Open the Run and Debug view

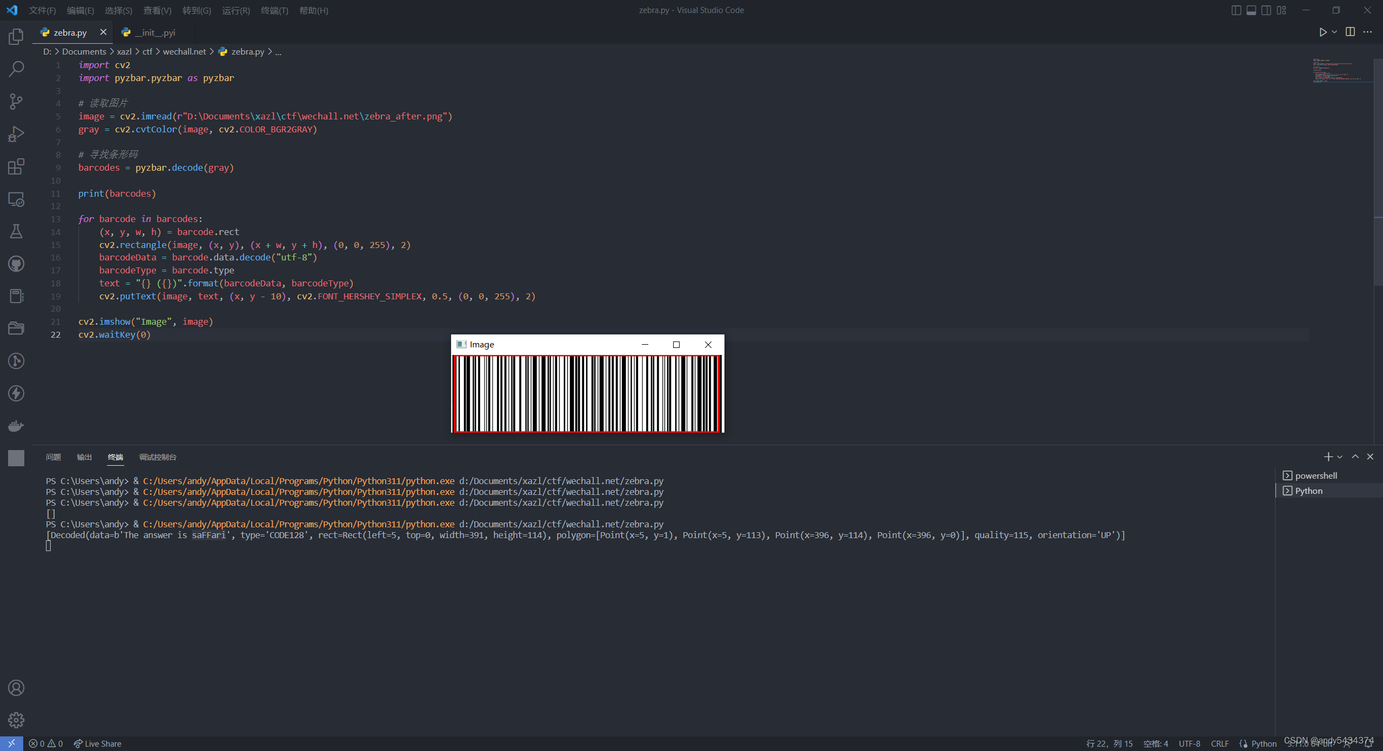[16, 134]
